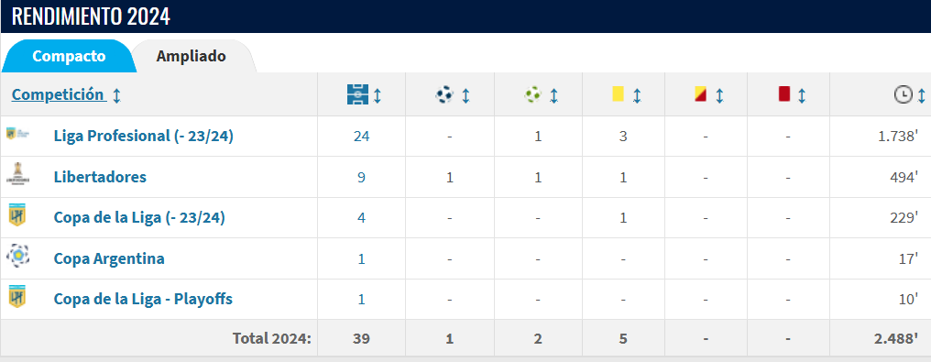Toggle sort arrows beside clock icon

pos(922,95)
